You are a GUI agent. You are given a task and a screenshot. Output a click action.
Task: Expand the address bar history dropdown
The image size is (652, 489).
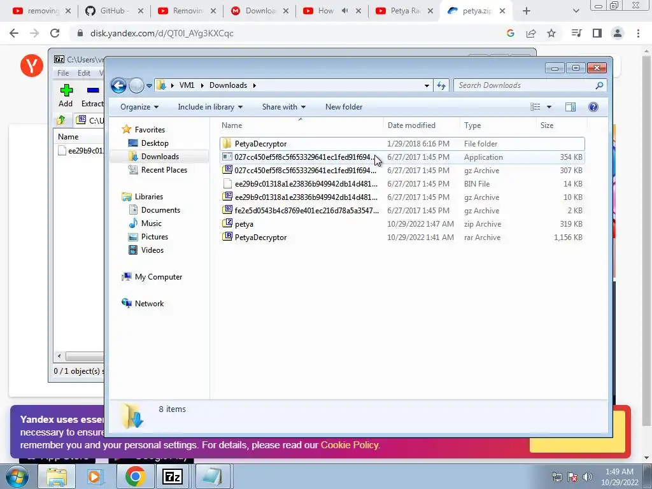[x=427, y=86]
